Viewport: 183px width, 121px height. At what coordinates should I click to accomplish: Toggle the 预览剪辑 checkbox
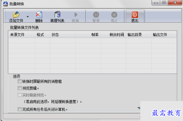[20, 88]
